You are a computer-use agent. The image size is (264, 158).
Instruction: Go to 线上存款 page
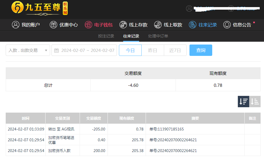[138, 25]
